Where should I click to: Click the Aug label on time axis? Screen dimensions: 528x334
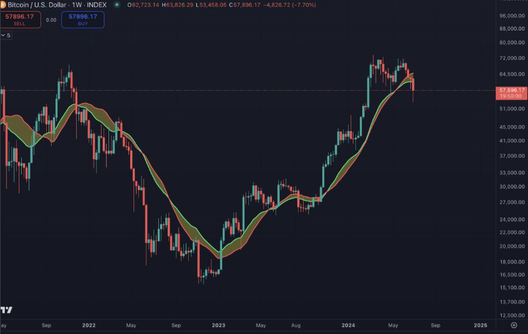(x=295, y=325)
